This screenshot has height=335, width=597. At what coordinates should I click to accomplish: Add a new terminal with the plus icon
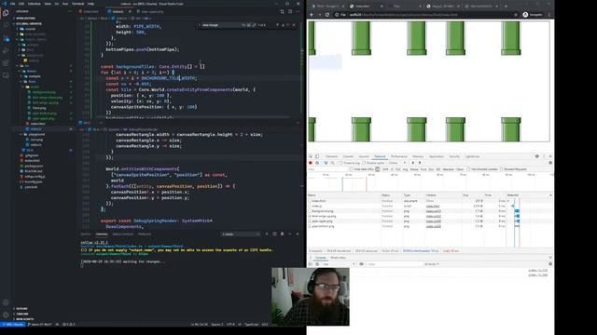coord(267,234)
